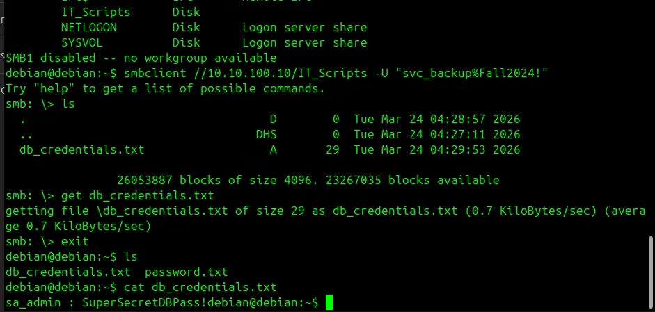Click the svc_backup%Fall2024! credential string

pos(475,74)
